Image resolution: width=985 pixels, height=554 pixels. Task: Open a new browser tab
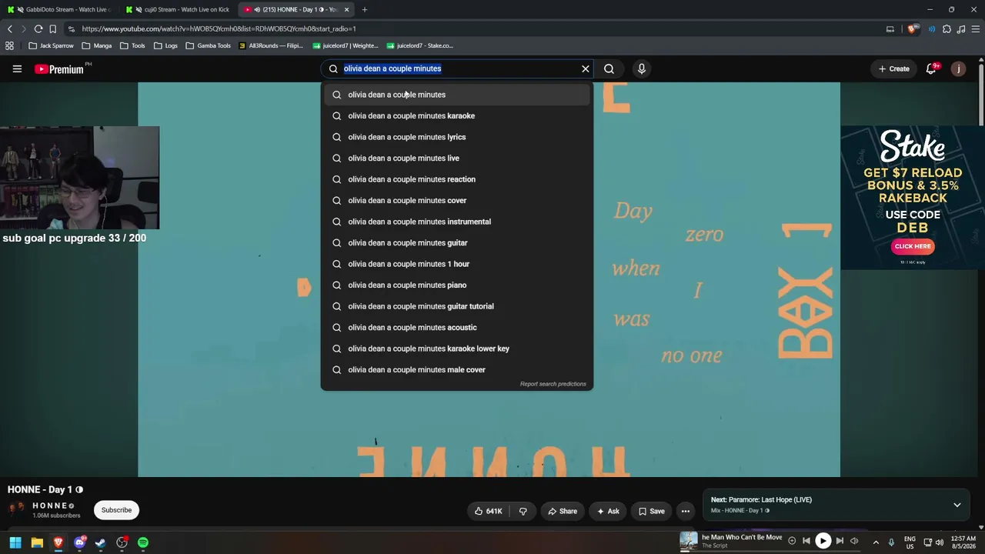(364, 9)
